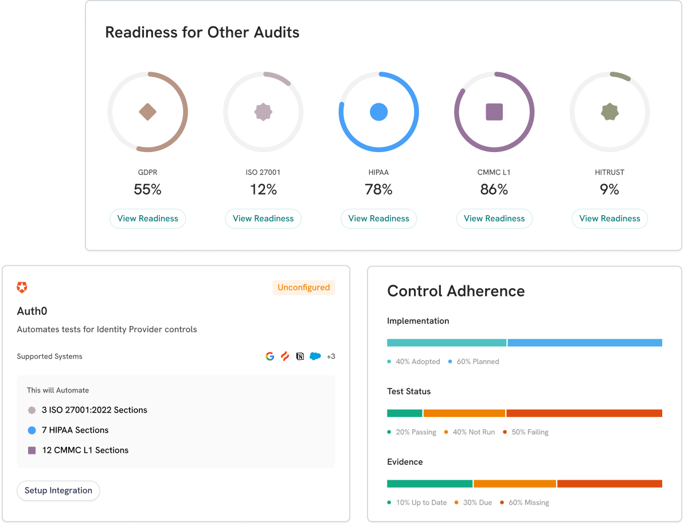This screenshot has width=684, height=525.
Task: Click the HITRUST badge icon in its ring
Action: [x=609, y=111]
